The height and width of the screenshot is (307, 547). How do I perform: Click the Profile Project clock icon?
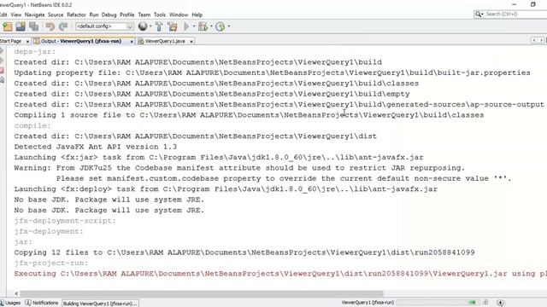pyautogui.click(x=221, y=26)
